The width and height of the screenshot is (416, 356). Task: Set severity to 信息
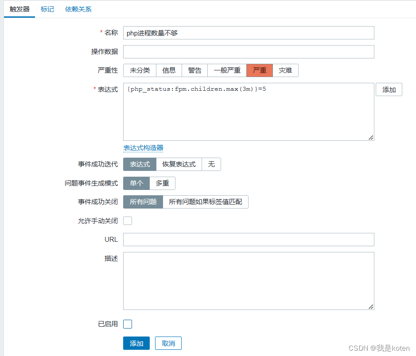(169, 70)
